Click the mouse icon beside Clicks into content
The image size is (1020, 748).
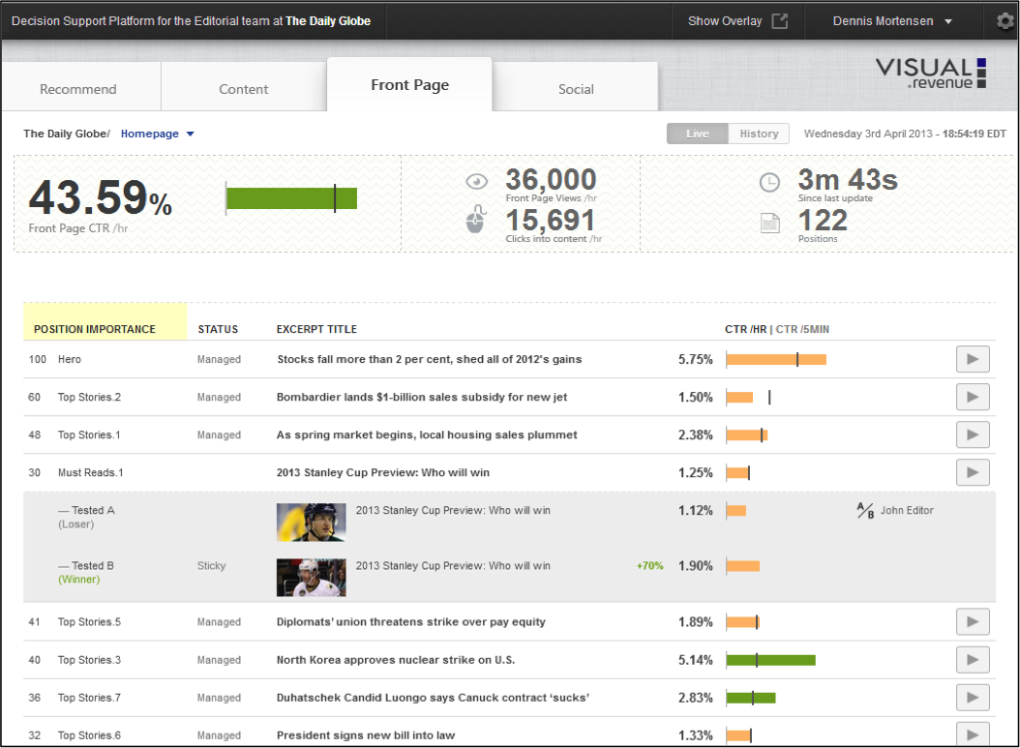click(x=476, y=219)
